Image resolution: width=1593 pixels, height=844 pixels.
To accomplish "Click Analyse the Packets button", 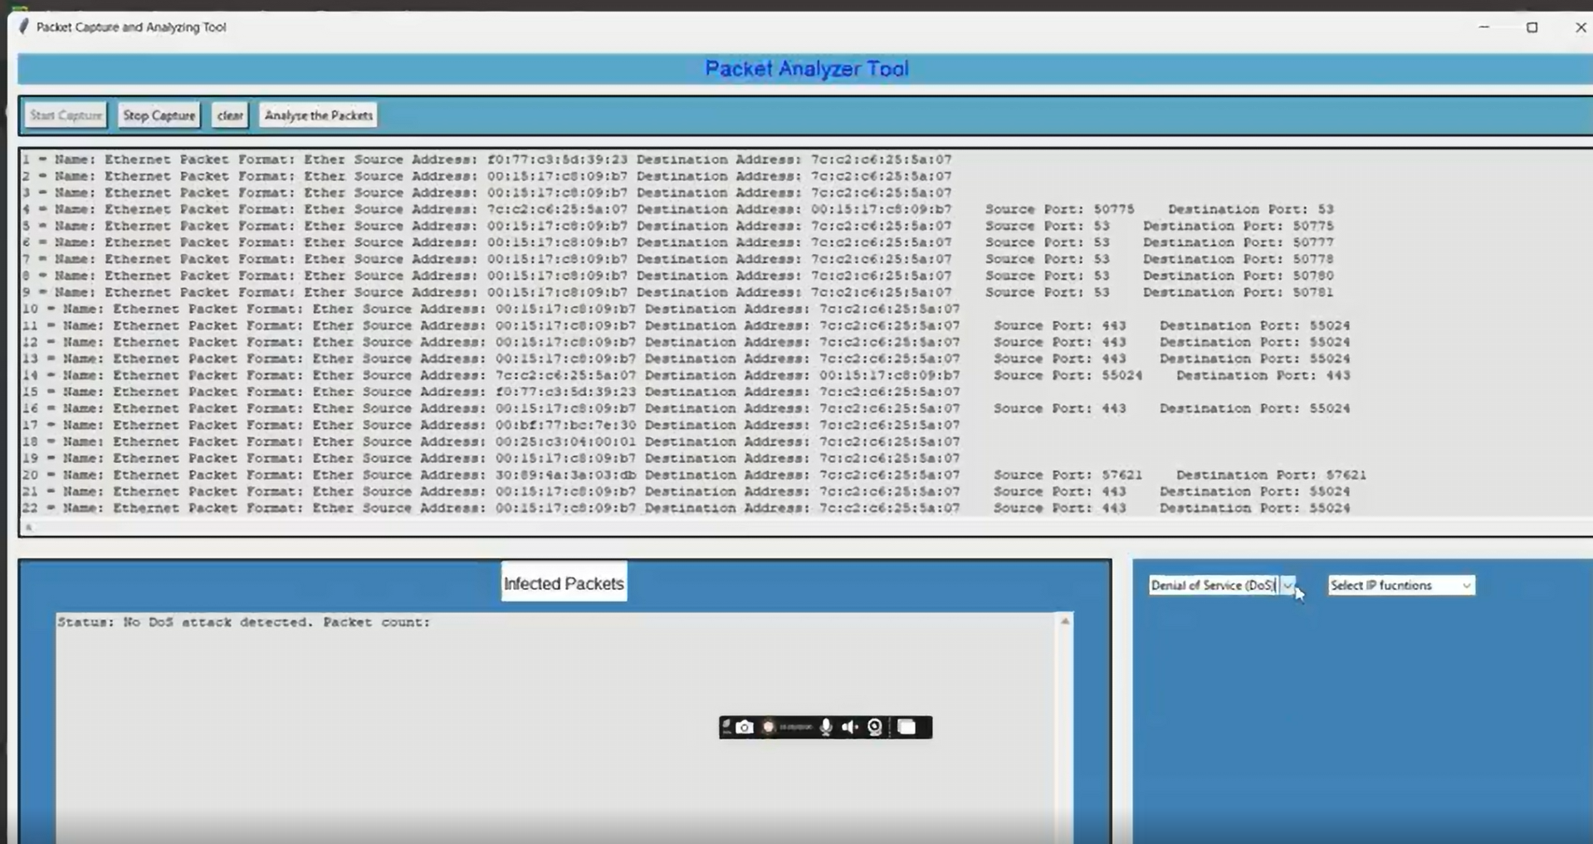I will [318, 115].
